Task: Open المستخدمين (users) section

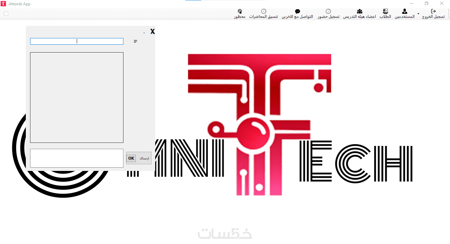Action: (x=405, y=14)
